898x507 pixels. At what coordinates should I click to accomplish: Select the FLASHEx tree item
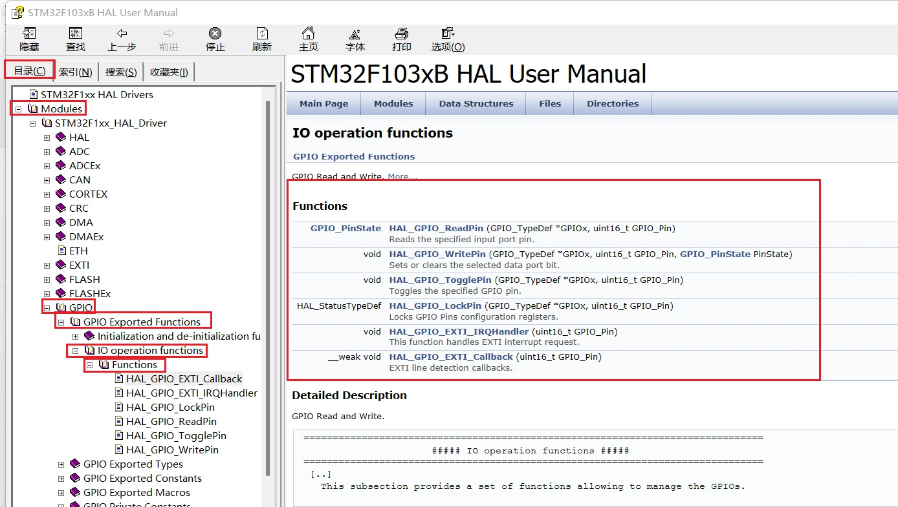tap(90, 293)
